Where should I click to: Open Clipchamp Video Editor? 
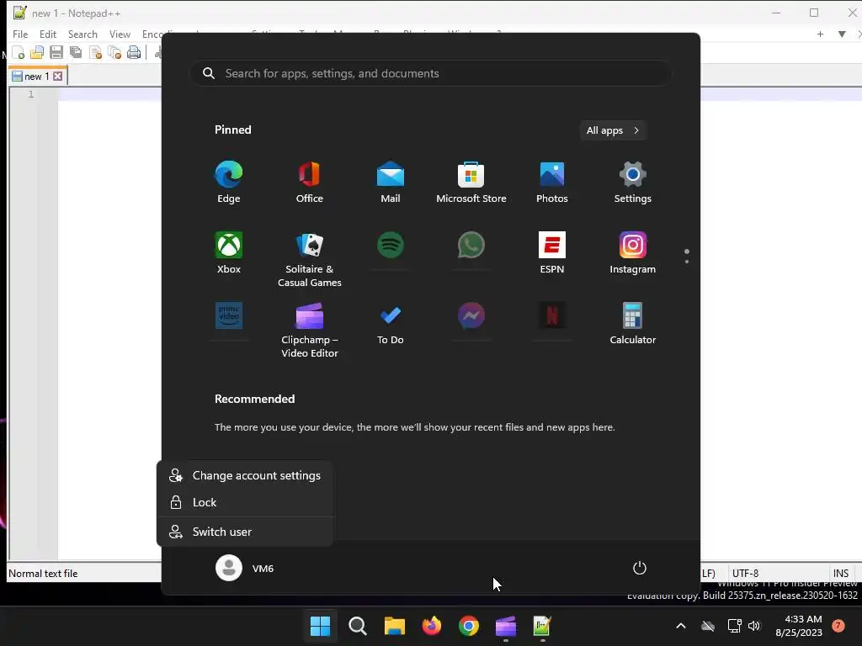click(x=310, y=330)
